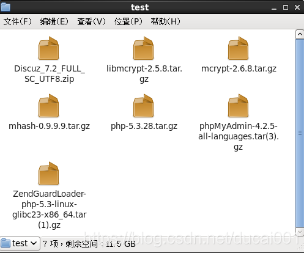Select the php-5.3.28.tar.gz package icon

[143, 106]
